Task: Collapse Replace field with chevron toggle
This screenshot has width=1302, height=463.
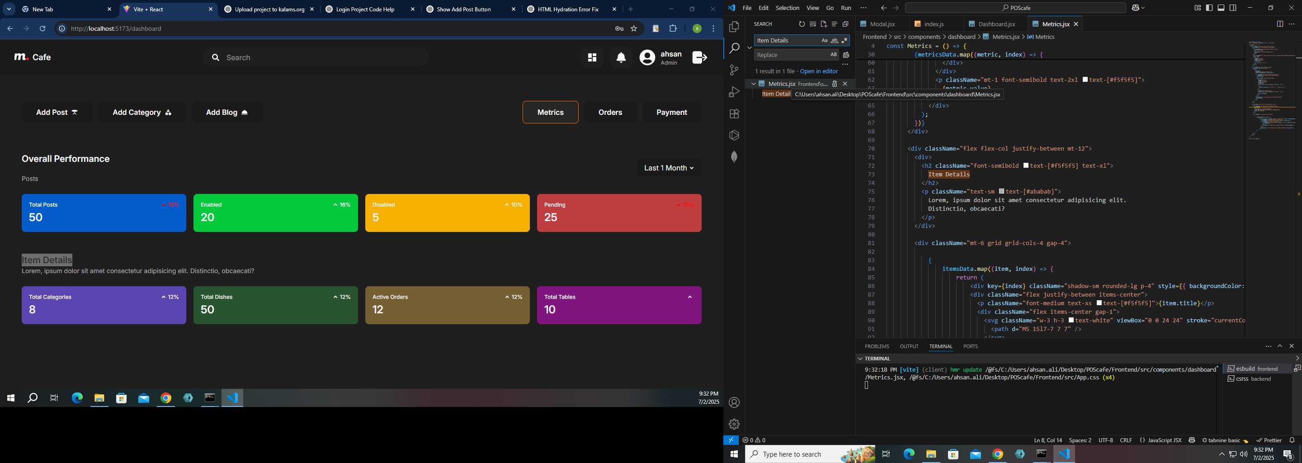Action: click(x=749, y=47)
